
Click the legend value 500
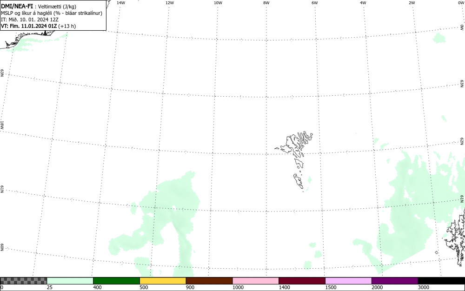click(144, 287)
